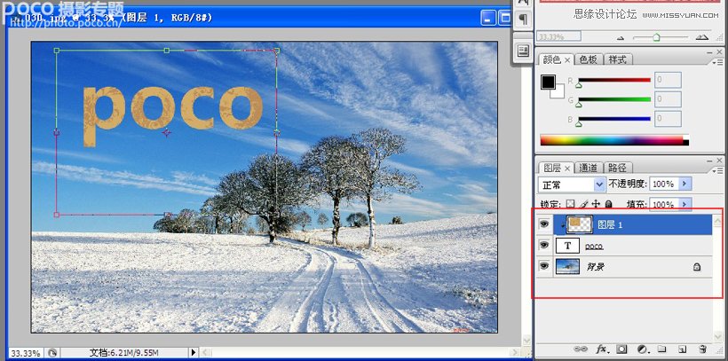The image size is (728, 361).
Task: Switch to the 路径 tab
Action: tap(617, 168)
